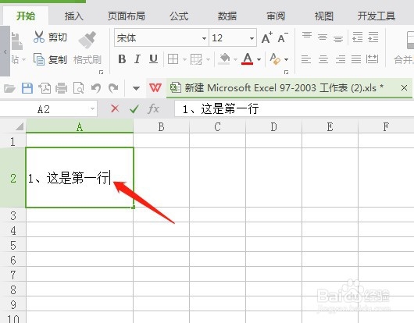Undo the last action
The width and height of the screenshot is (414, 323).
pos(96,88)
